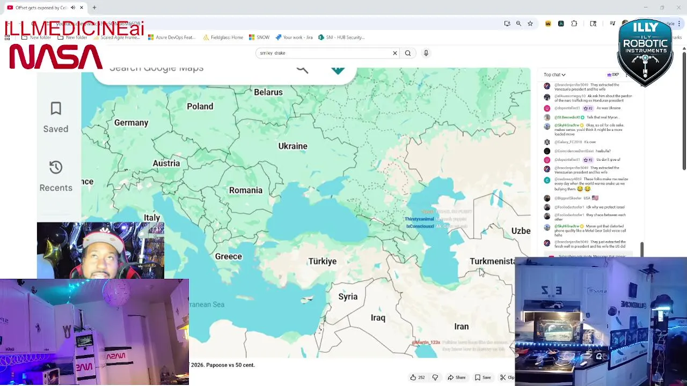Click the Belarus label on the map
Screen dimensions: 687x386
coord(268,92)
